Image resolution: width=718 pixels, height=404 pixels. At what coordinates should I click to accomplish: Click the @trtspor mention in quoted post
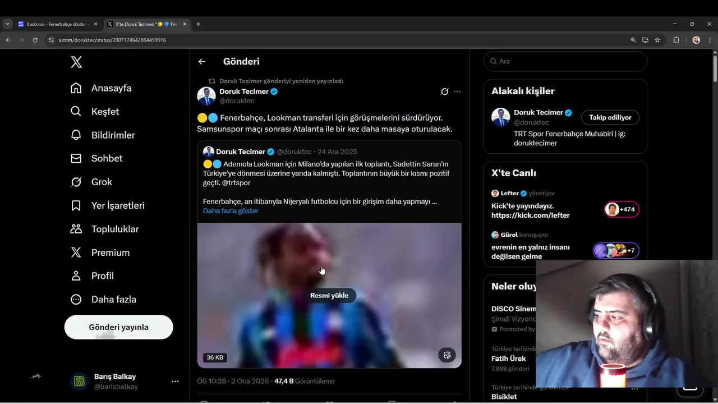click(236, 183)
